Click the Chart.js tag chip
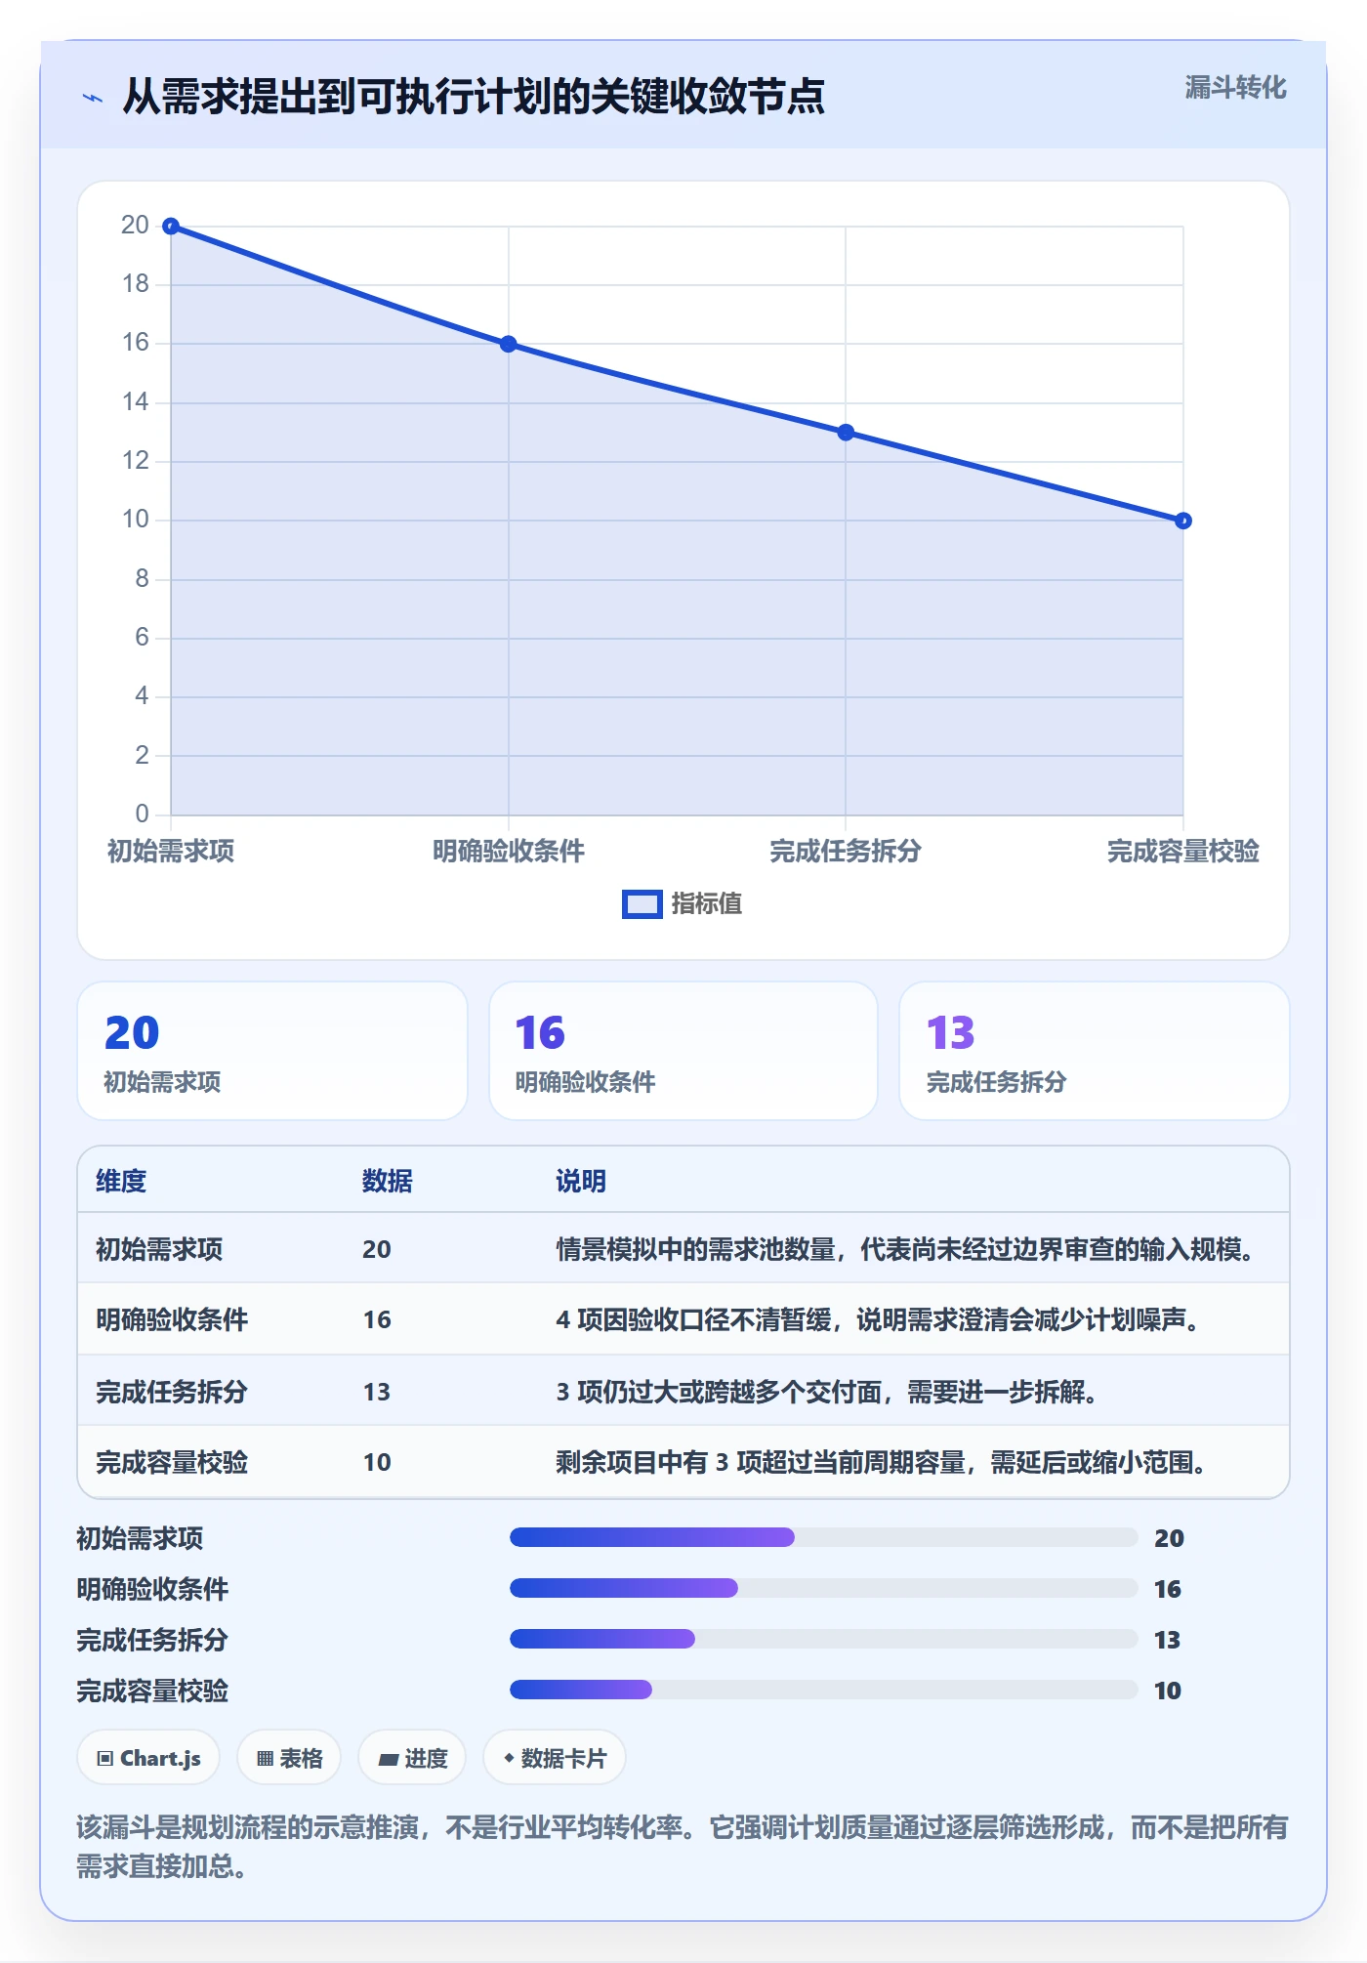This screenshot has width=1367, height=1963. pyautogui.click(x=148, y=1758)
